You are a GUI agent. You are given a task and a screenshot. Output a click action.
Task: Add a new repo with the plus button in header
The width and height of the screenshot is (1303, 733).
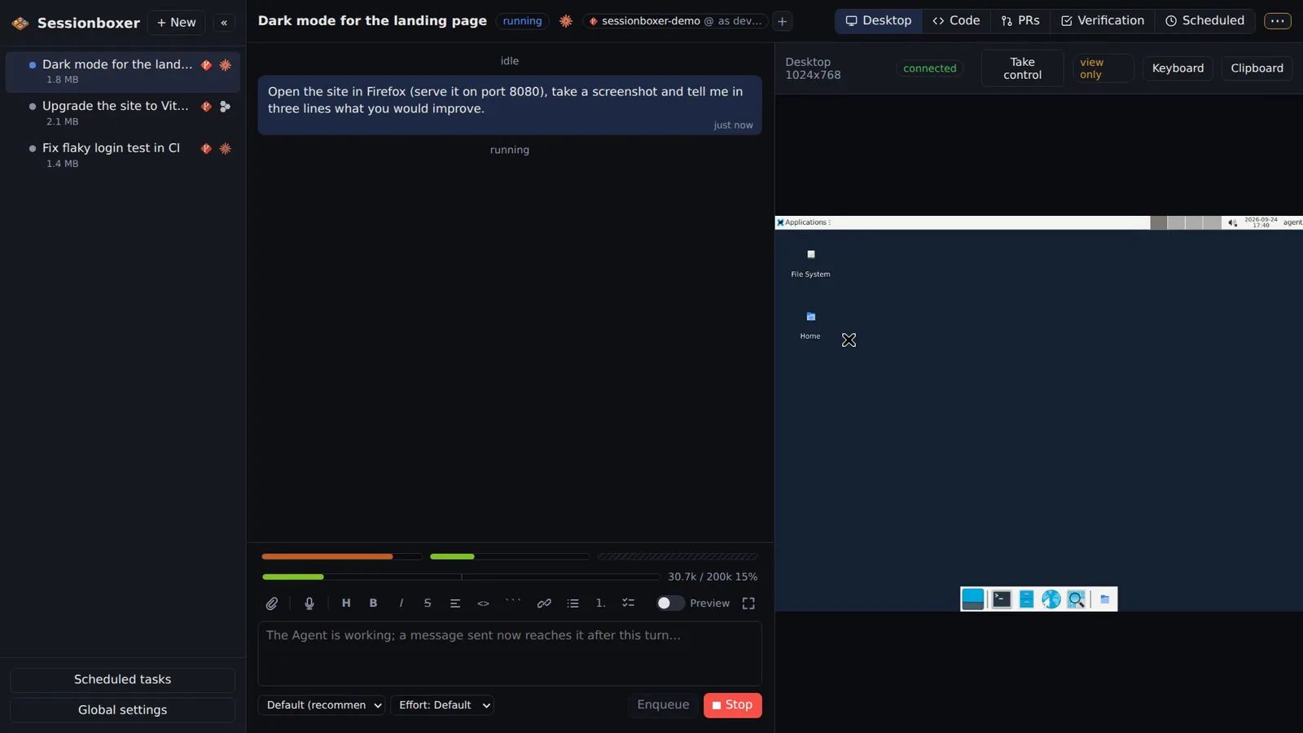coord(782,21)
